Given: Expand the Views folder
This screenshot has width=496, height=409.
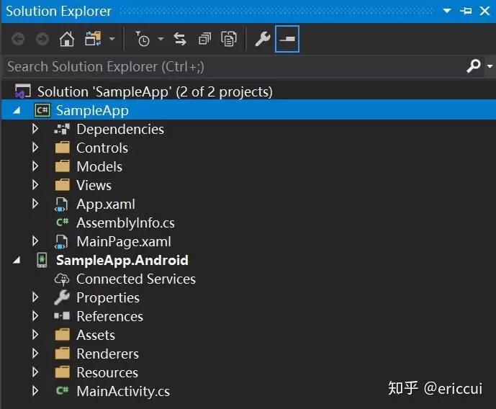Looking at the screenshot, I should [35, 185].
